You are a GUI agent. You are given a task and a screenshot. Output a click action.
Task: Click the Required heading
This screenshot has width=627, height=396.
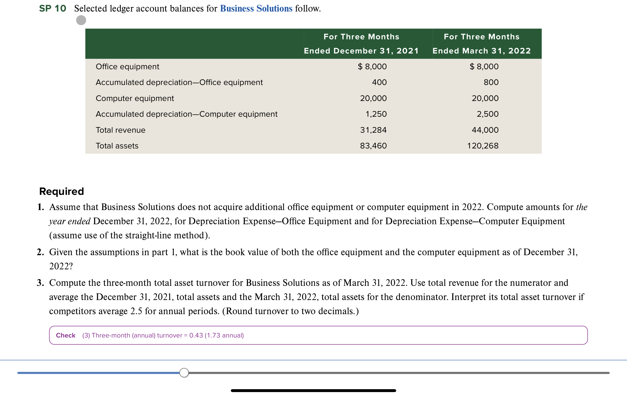coord(61,191)
